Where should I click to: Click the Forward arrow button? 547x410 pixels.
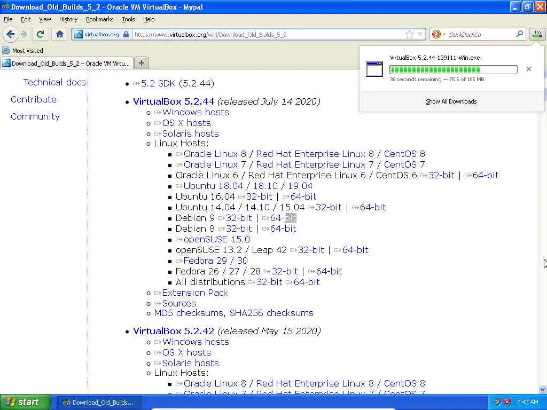24,34
